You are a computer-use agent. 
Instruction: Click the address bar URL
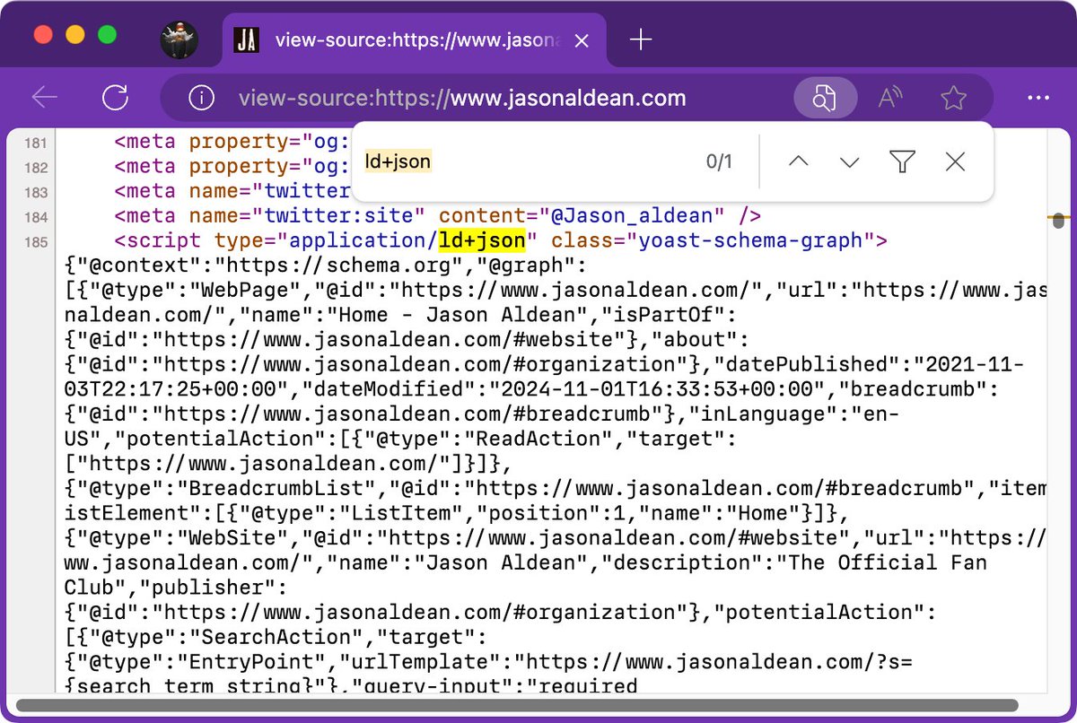462,98
